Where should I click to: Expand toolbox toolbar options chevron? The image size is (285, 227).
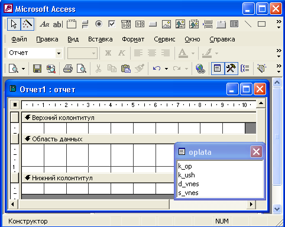click(x=278, y=24)
